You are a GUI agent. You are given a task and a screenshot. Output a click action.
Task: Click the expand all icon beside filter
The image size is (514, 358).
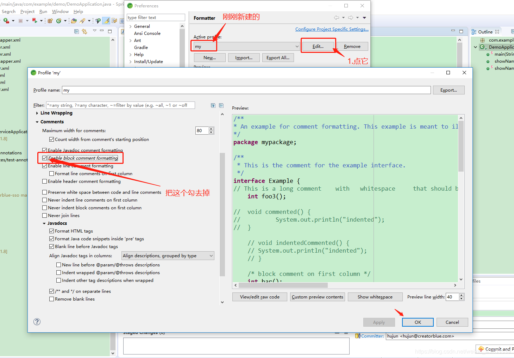click(213, 105)
